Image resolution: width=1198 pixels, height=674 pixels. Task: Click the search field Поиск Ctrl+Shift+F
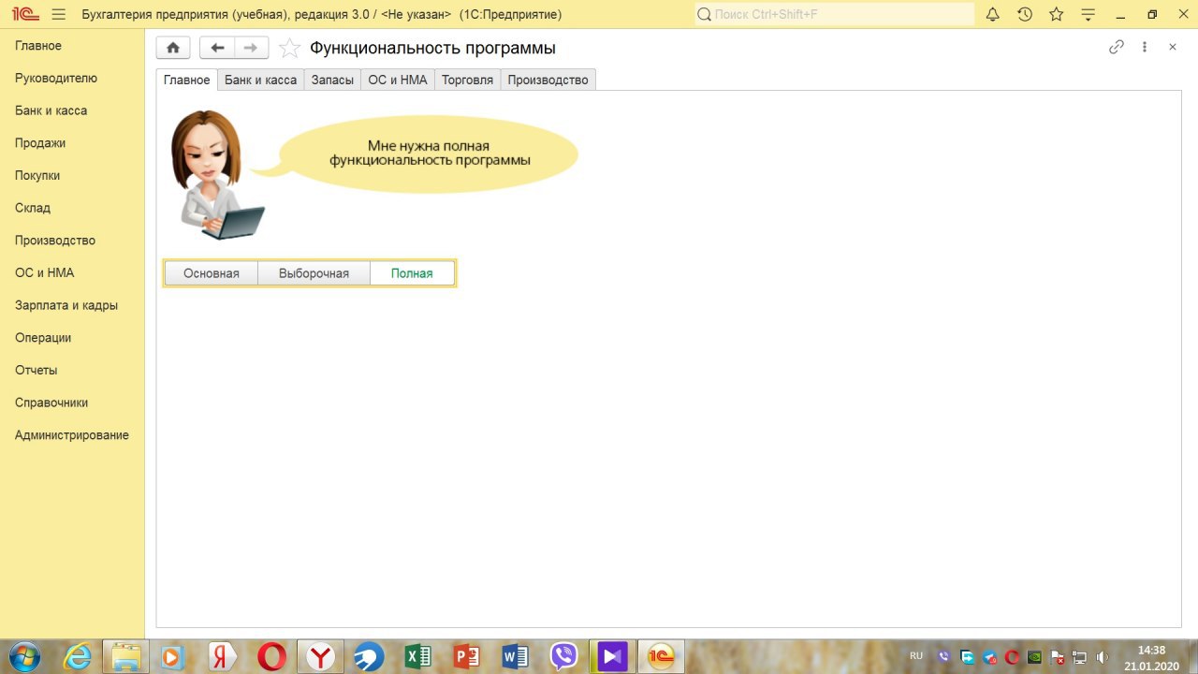tap(834, 14)
